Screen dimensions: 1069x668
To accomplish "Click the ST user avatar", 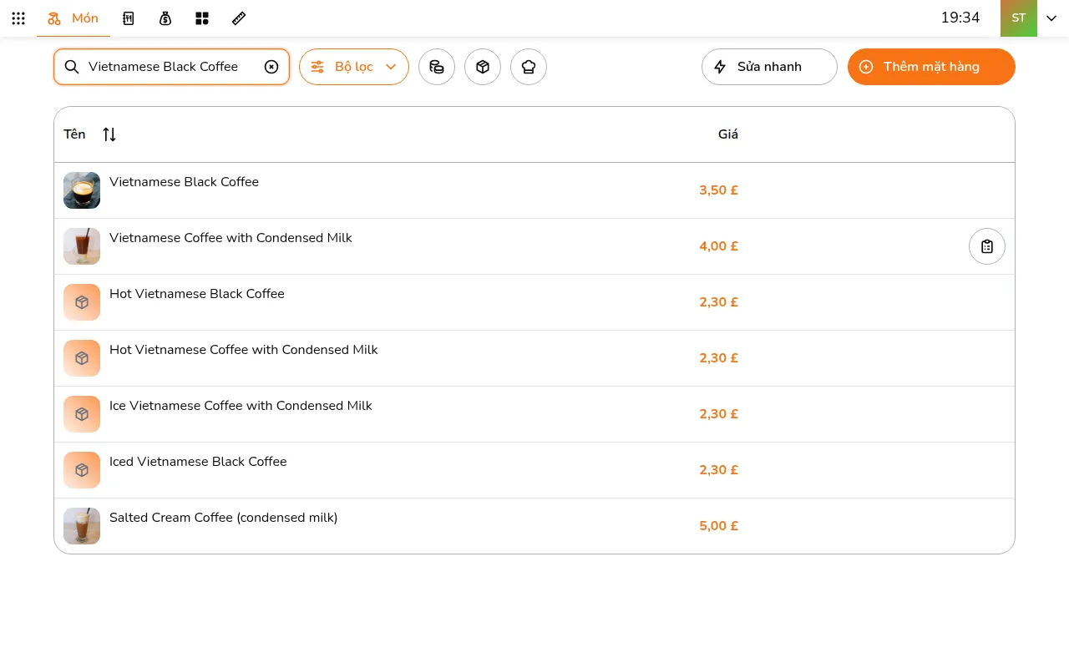I will pyautogui.click(x=1019, y=18).
